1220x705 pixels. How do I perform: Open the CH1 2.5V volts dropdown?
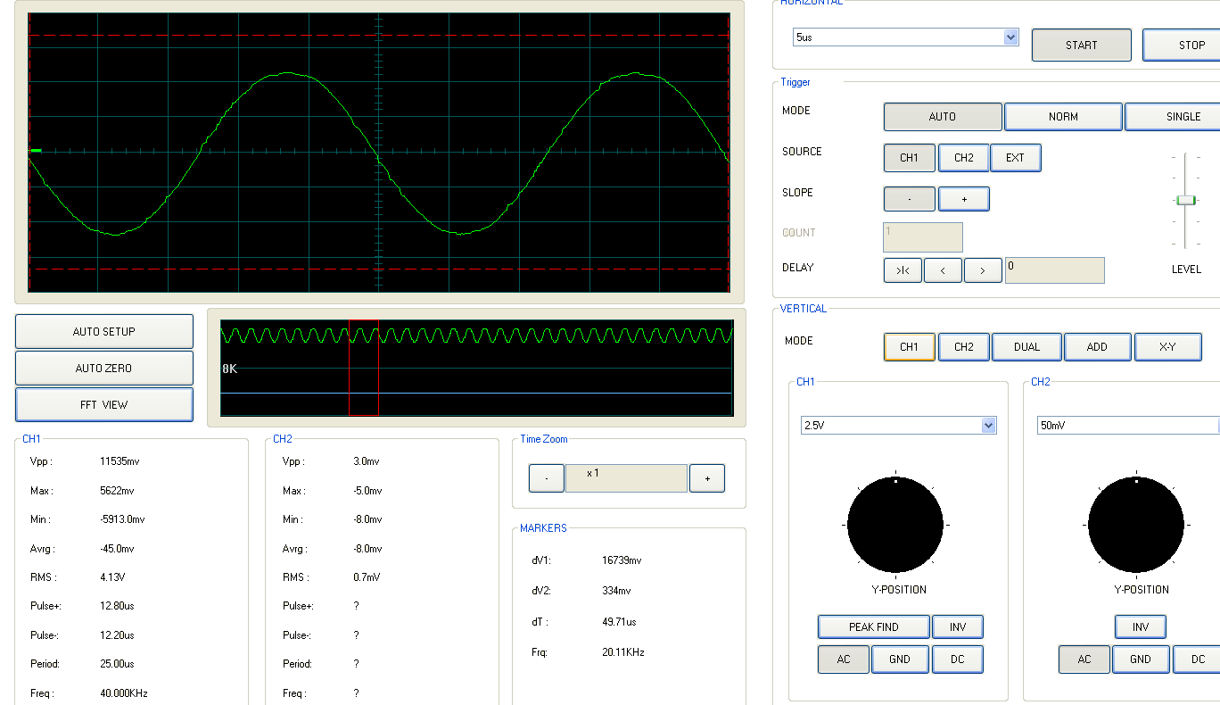[898, 426]
